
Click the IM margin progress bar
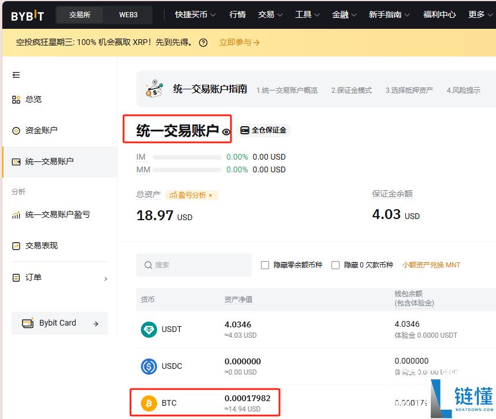point(187,157)
